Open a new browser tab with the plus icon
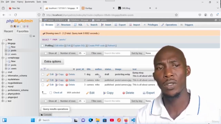This screenshot has height=124, width=221. [156, 8]
